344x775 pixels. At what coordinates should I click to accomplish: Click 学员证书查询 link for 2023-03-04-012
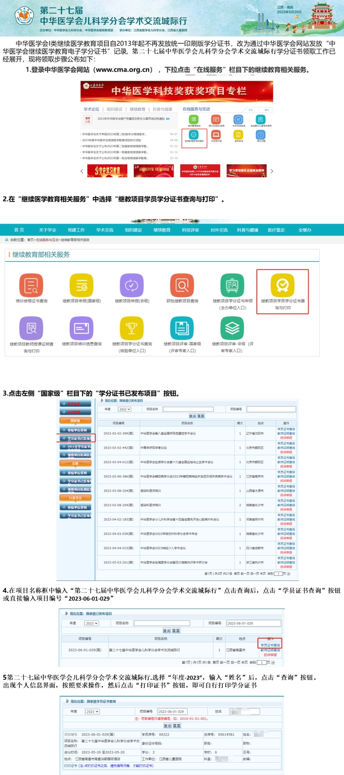(x=286, y=458)
